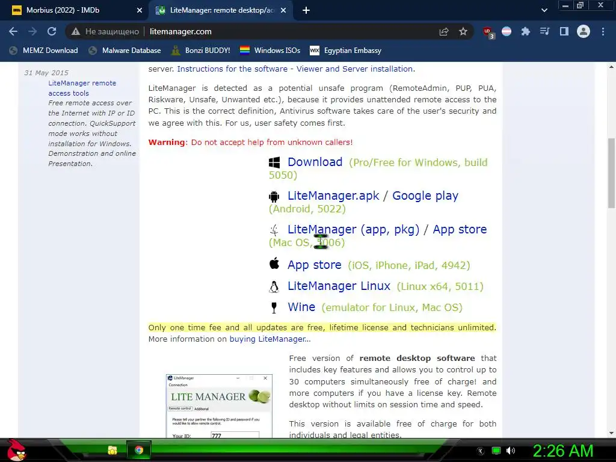Image resolution: width=616 pixels, height=462 pixels.
Task: Bookmark this page with the star
Action: coord(463,31)
